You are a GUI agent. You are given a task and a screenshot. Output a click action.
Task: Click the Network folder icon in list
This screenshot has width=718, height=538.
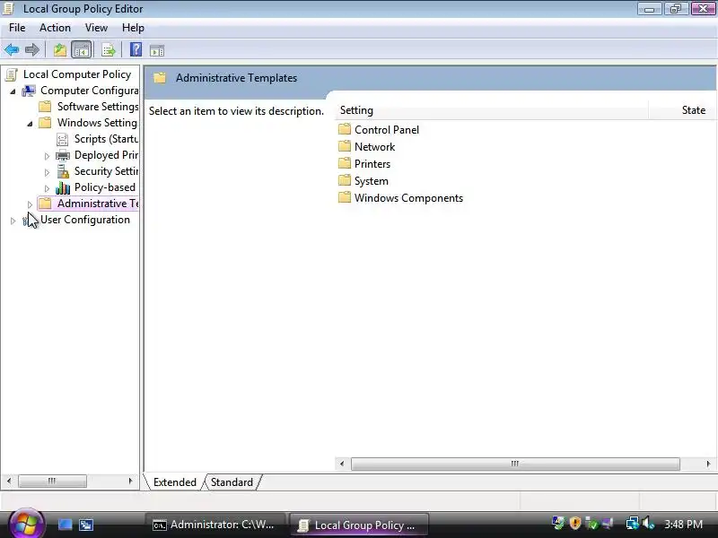345,146
